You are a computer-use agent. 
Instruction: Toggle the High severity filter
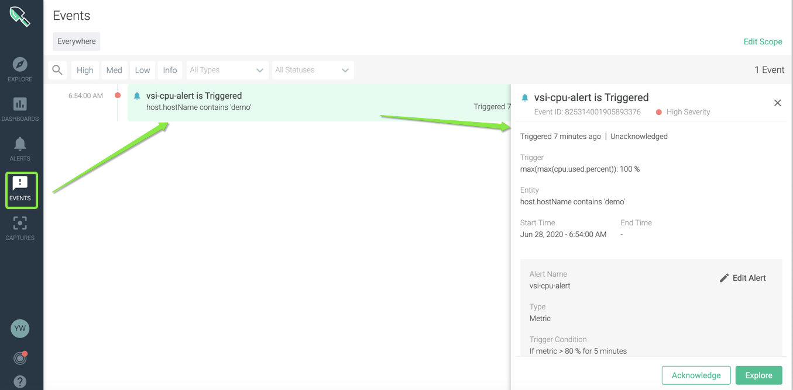(85, 70)
